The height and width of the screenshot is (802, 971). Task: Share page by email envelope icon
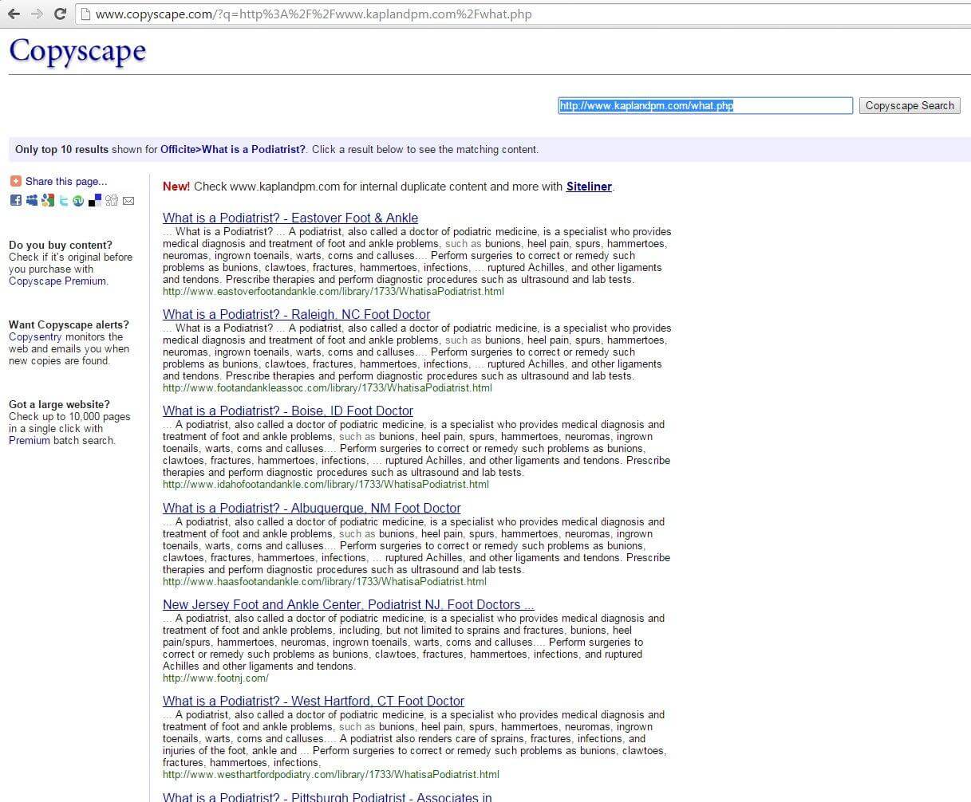click(128, 200)
